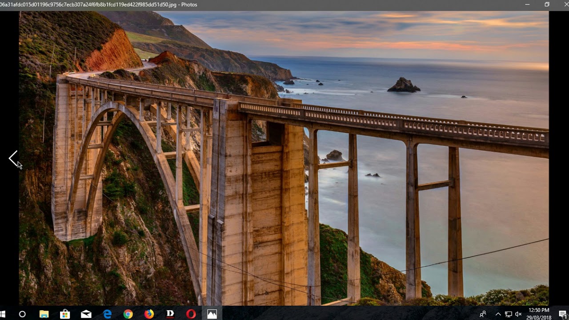The height and width of the screenshot is (320, 569).
Task: Click the previous photo chevron
Action: (12, 158)
